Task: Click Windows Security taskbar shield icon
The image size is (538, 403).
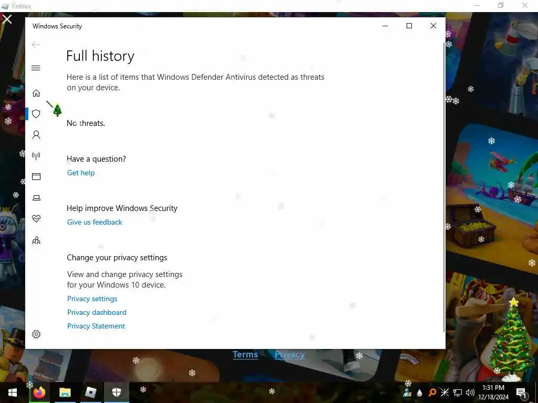Action: 117,393
